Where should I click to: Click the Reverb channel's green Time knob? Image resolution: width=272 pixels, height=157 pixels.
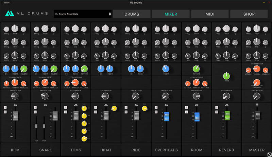point(226,75)
